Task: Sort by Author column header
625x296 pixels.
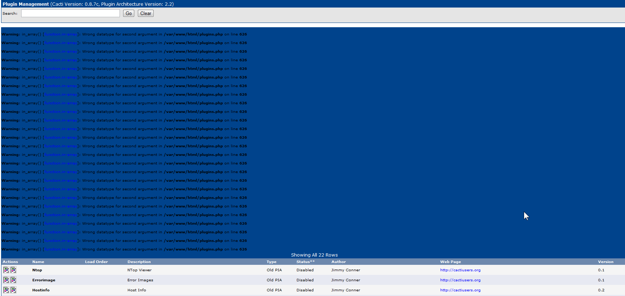Action: pyautogui.click(x=339, y=262)
